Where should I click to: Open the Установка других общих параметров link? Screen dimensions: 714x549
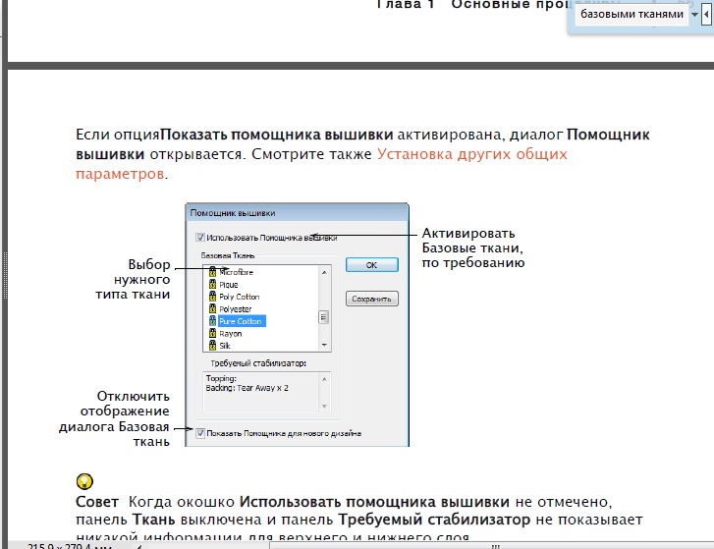pyautogui.click(x=471, y=154)
